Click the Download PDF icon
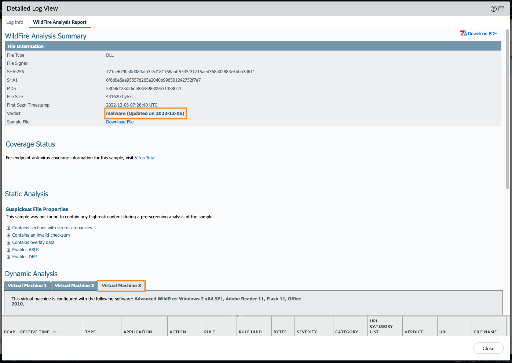512x363 pixels. (463, 33)
